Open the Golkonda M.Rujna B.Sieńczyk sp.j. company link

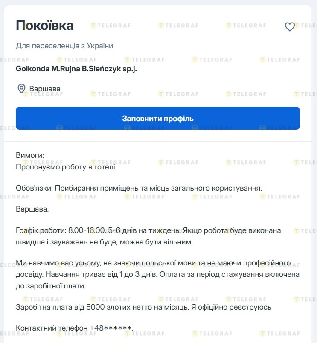coord(76,68)
